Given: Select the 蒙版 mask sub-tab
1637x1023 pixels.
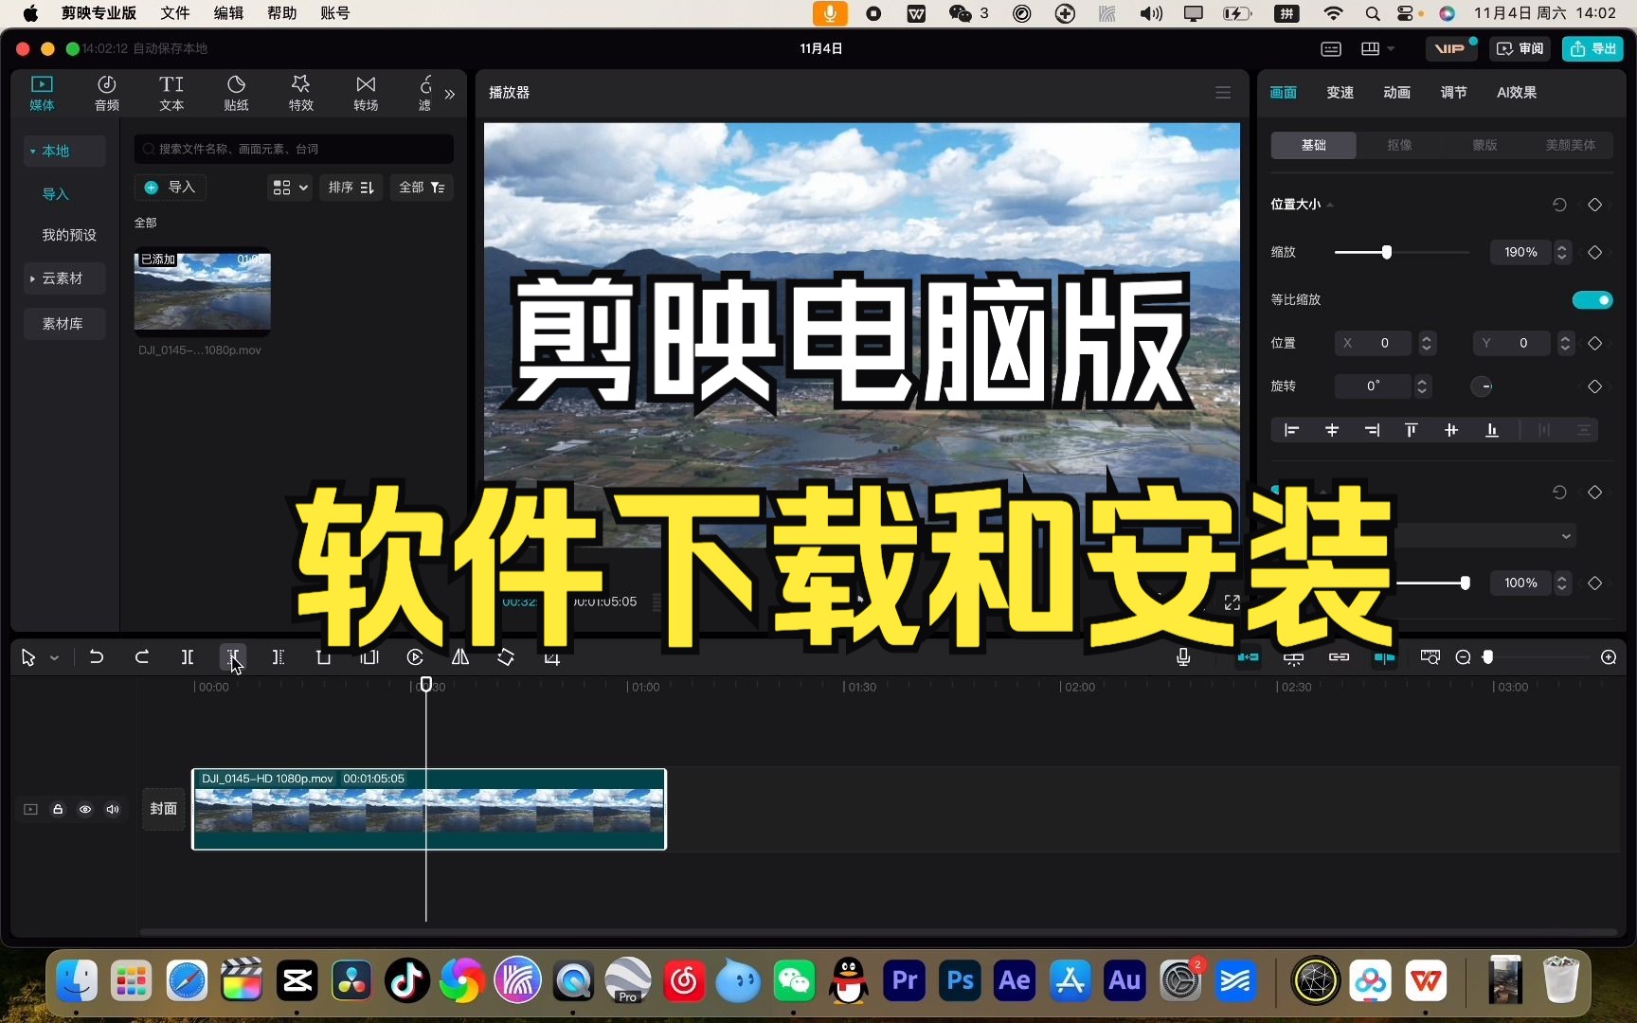Looking at the screenshot, I should click(x=1484, y=145).
